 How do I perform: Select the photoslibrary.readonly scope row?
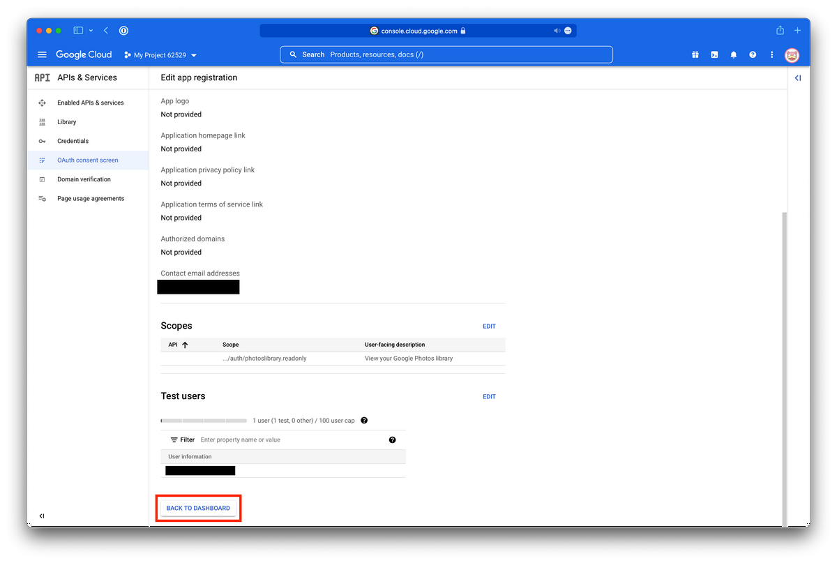[333, 359]
